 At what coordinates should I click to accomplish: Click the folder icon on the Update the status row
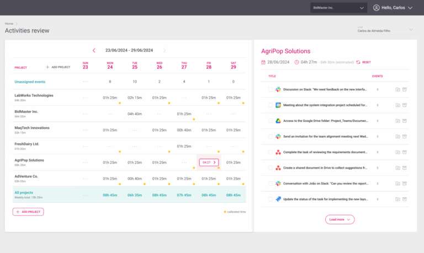point(397,200)
